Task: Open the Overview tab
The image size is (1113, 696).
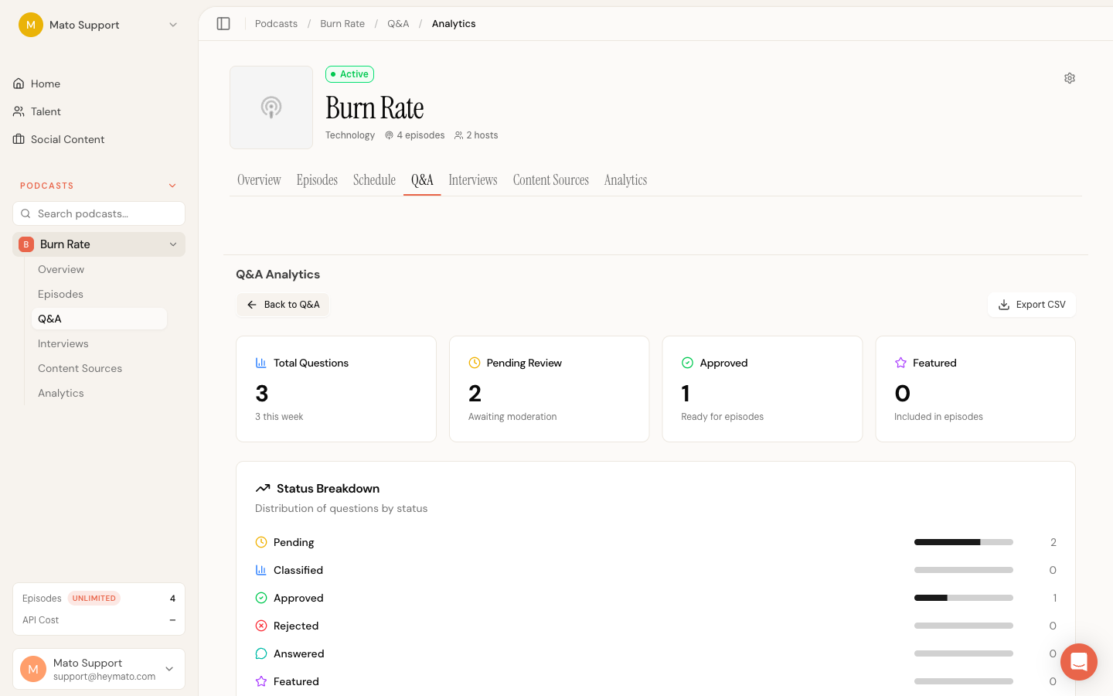Action: [x=259, y=179]
